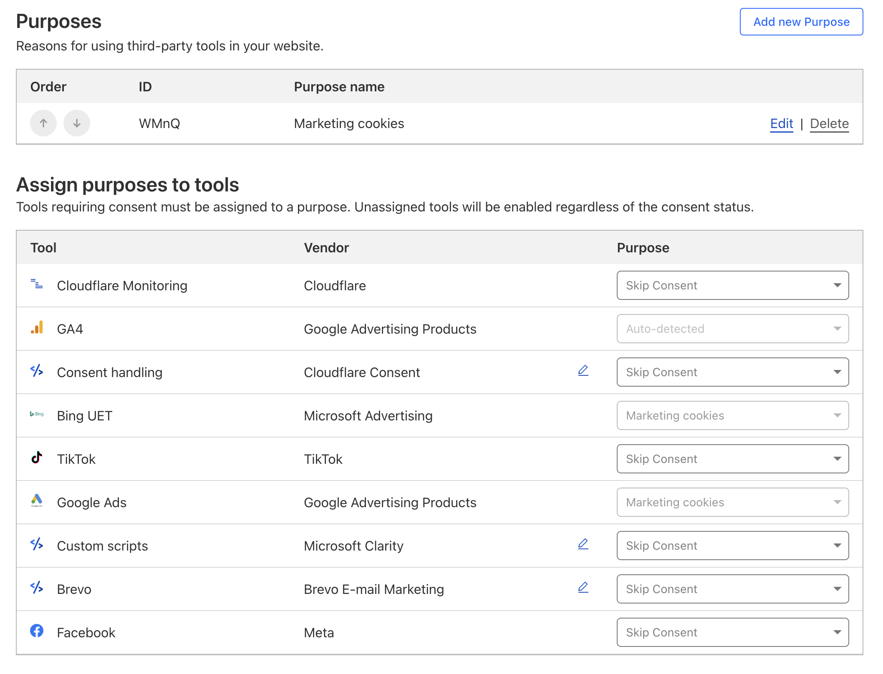Open Consent handling purpose dropdown
This screenshot has height=674, width=883.
coord(732,372)
